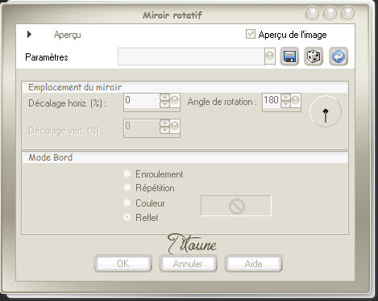This screenshot has width=378, height=301.
Task: Randomize parameters with the dice icon
Action: pyautogui.click(x=314, y=56)
